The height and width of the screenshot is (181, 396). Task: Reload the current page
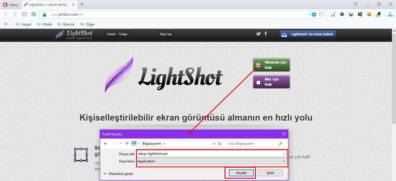[24, 14]
